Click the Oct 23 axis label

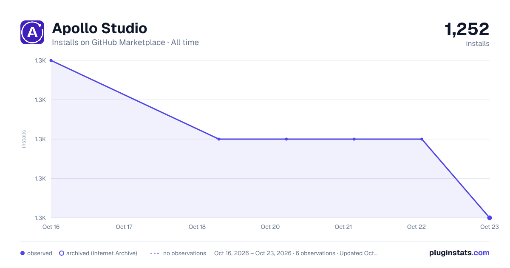pos(489,227)
